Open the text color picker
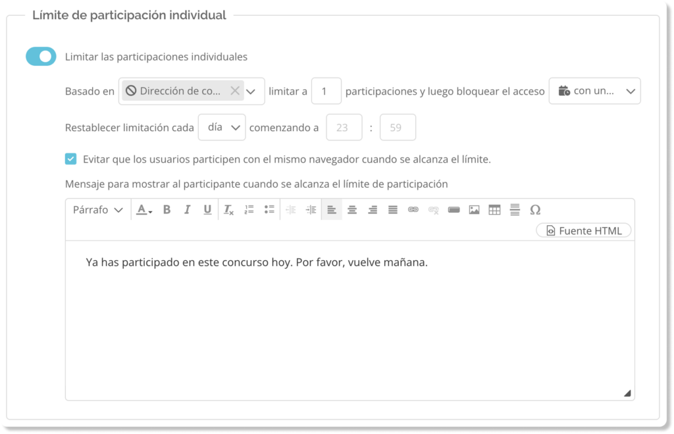The image size is (674, 434). pyautogui.click(x=143, y=209)
